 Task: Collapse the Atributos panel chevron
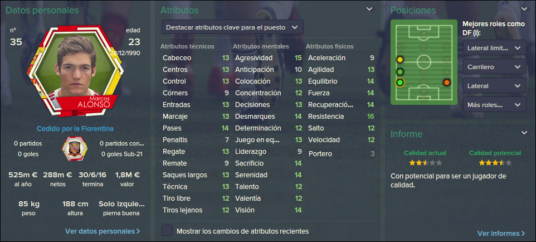tap(369, 9)
